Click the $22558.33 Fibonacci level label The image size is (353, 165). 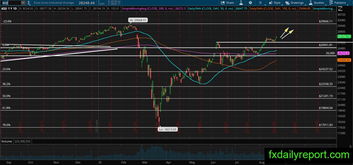[x=326, y=84]
